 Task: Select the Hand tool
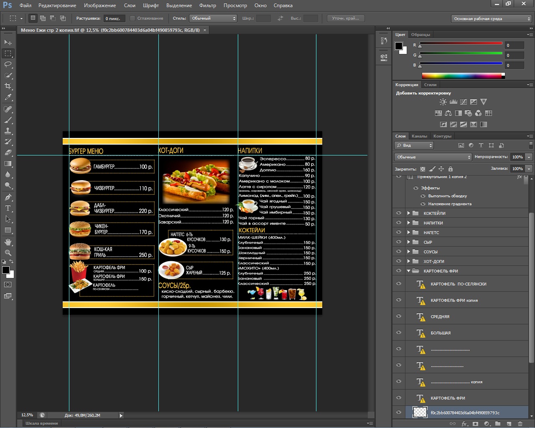(8, 242)
